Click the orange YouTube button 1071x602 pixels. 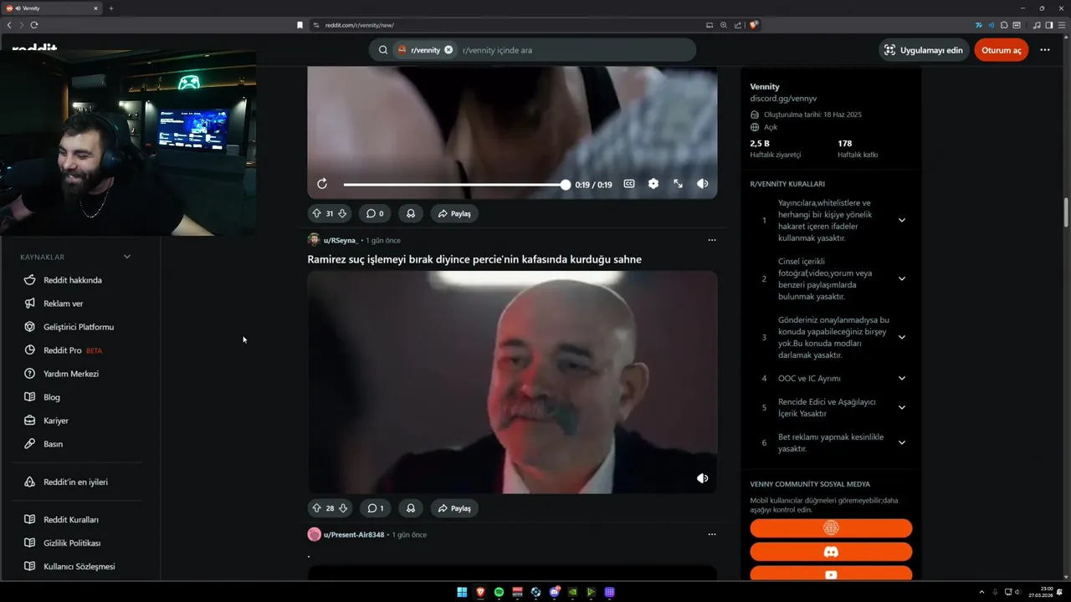[831, 574]
